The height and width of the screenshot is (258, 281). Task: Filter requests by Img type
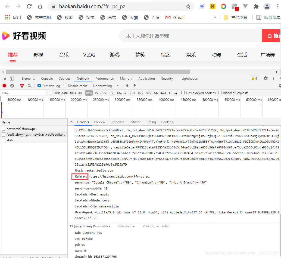(x=111, y=93)
